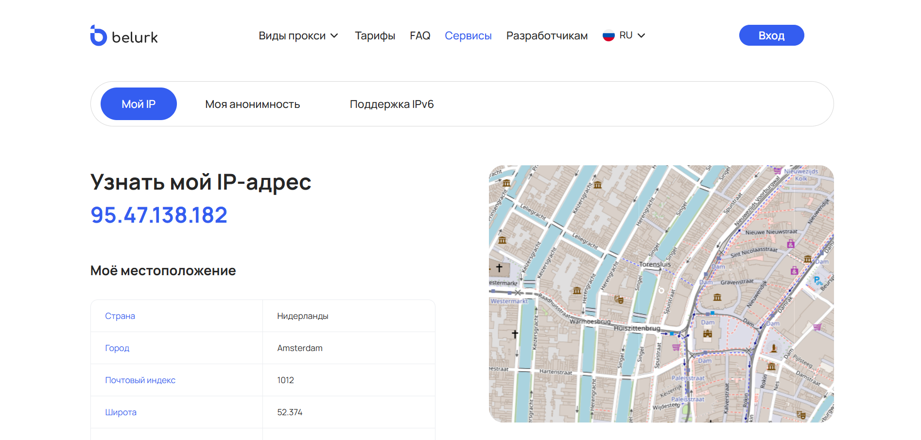921x440 pixels.
Task: Click the IP address 95.47.138.182
Action: point(159,215)
